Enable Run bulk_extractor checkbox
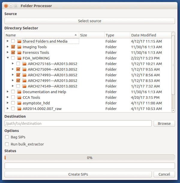The image size is (180, 183). (x=7, y=144)
